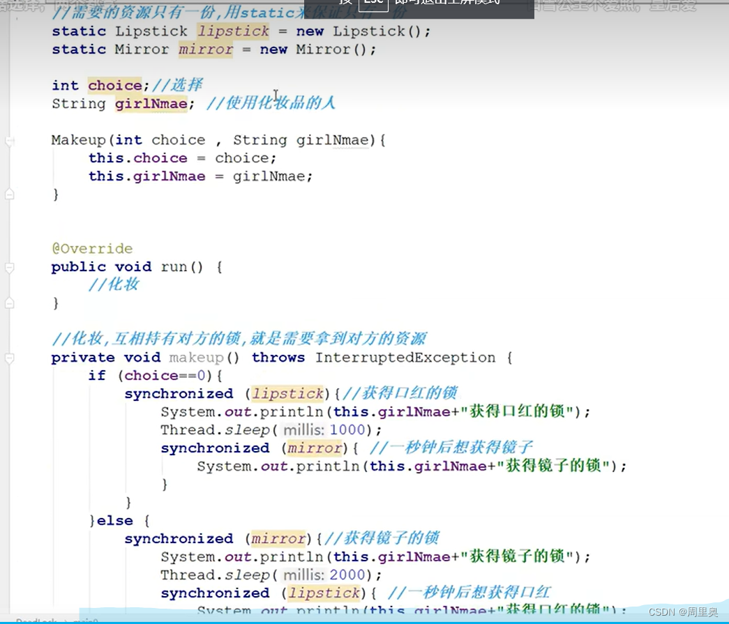Click the highlighted mirror field in the static declaration

(x=206, y=50)
